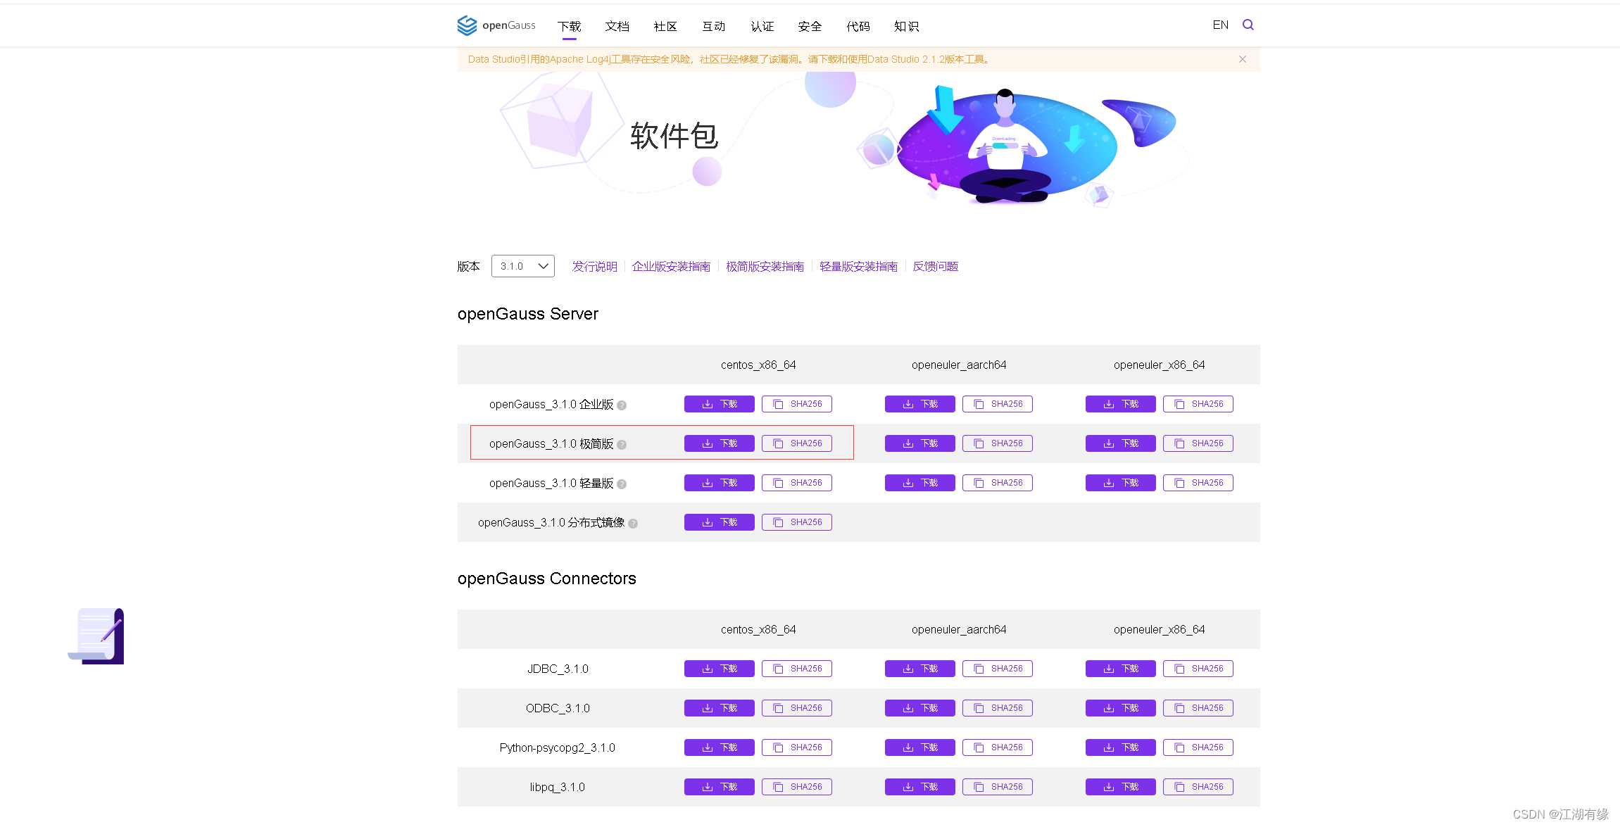Click help icon beside openGauss_3.1.0 极简版
Screen dimensions: 1620x827
point(622,445)
